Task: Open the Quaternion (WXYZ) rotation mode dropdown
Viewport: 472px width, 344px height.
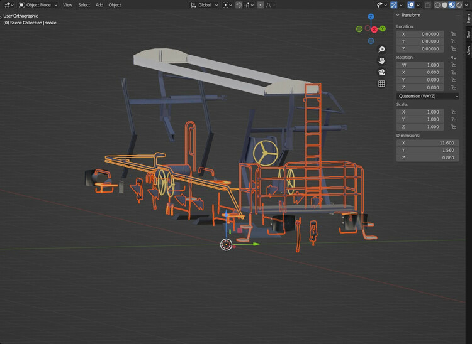Action: coord(428,96)
